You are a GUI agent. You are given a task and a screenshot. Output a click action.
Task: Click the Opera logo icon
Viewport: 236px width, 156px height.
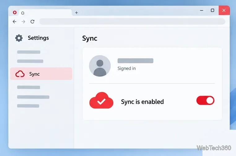(x=15, y=12)
